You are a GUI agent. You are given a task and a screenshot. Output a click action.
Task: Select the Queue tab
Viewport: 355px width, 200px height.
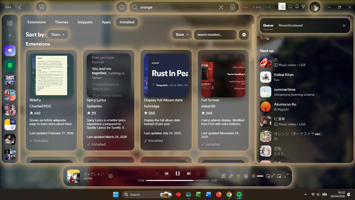(268, 25)
